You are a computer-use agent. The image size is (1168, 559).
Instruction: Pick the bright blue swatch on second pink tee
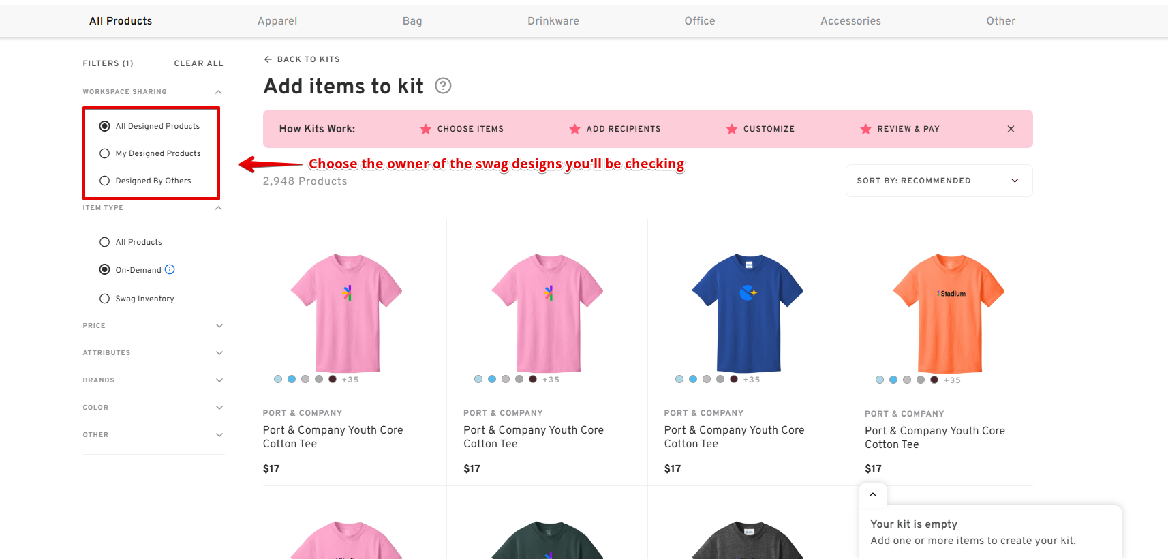tap(492, 379)
